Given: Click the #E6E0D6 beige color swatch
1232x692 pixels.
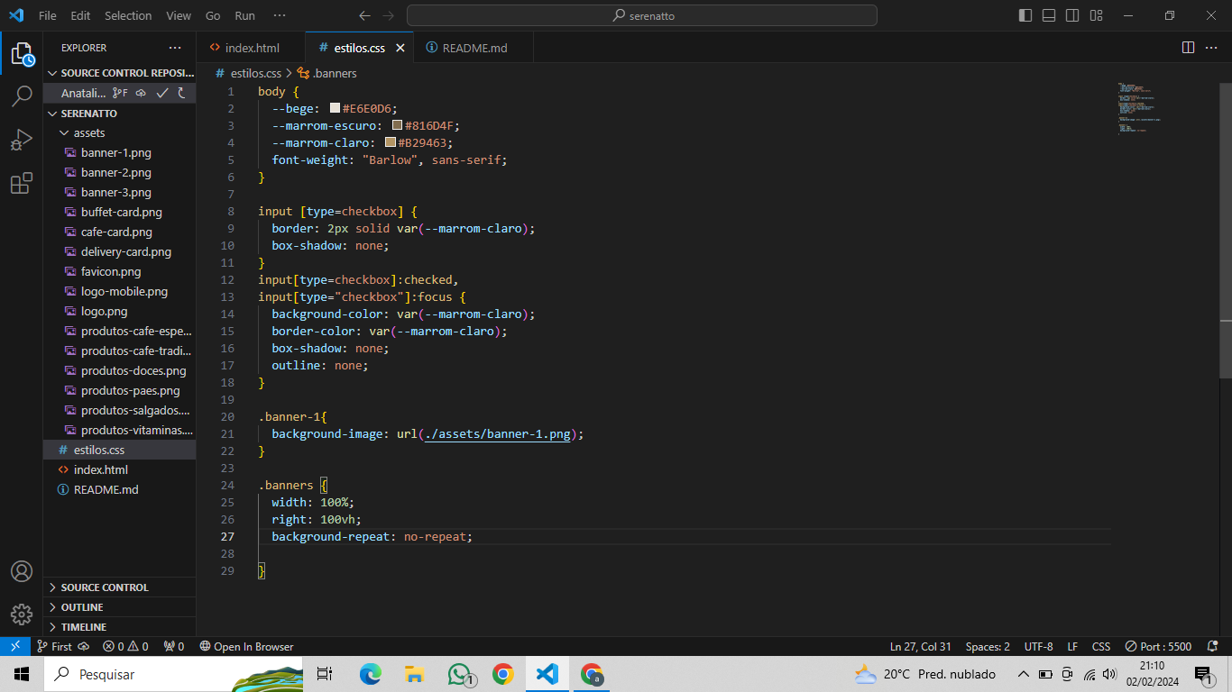Looking at the screenshot, I should [x=335, y=108].
